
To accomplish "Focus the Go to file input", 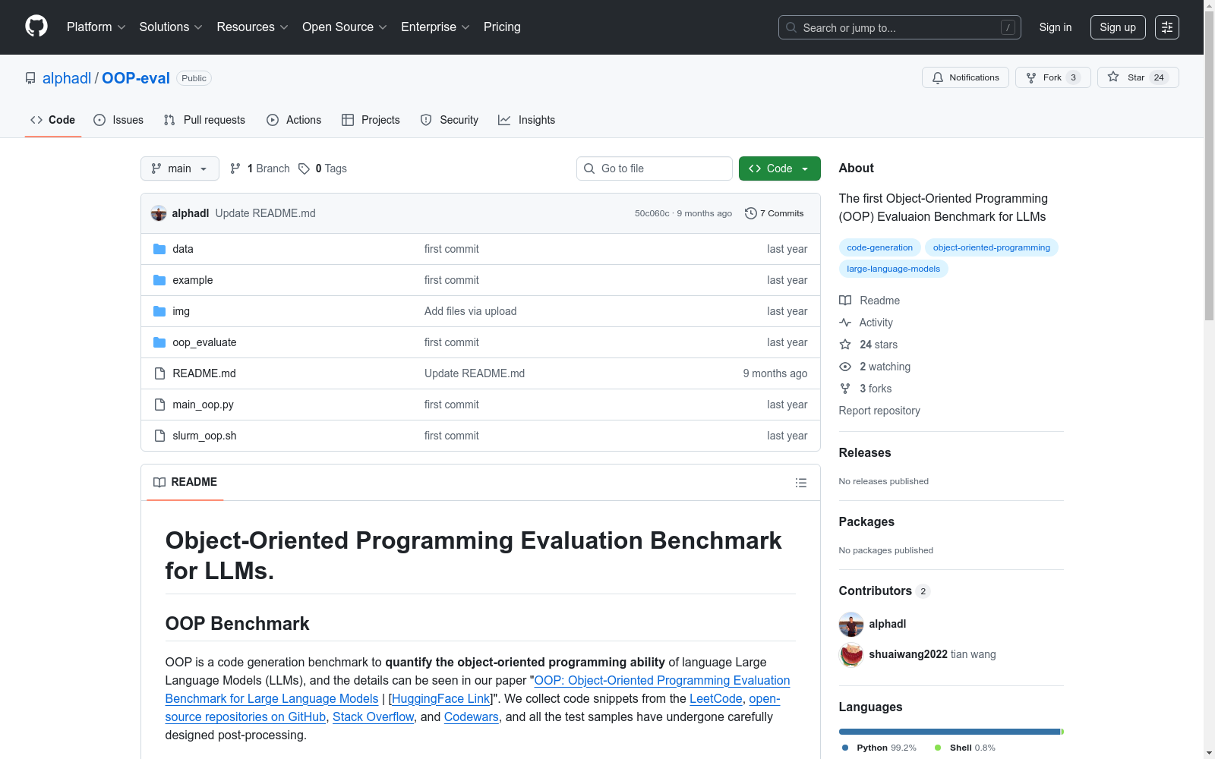I will pyautogui.click(x=655, y=168).
